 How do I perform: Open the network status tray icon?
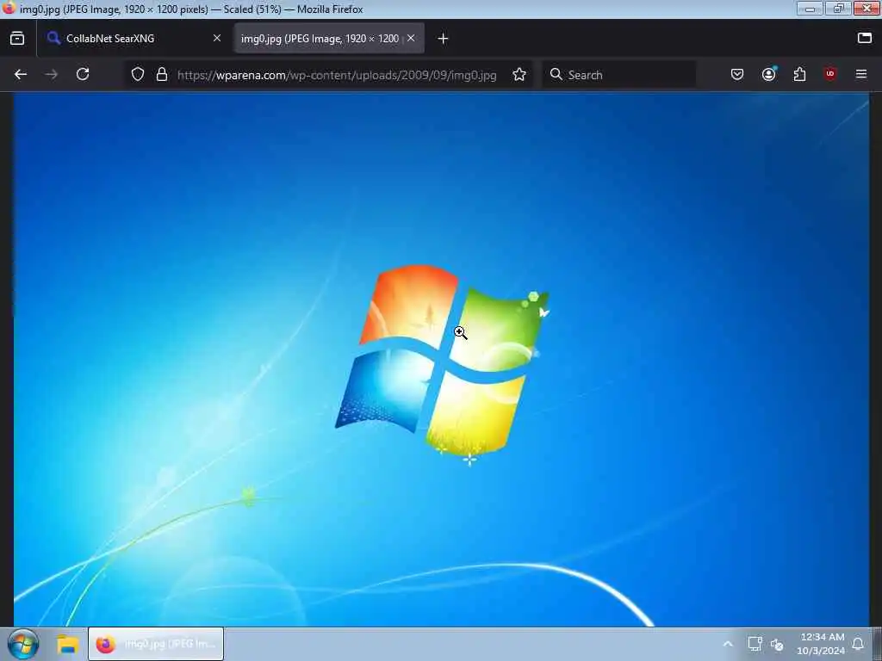(755, 644)
